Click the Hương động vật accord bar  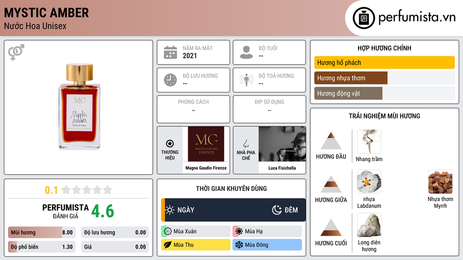tap(384, 93)
